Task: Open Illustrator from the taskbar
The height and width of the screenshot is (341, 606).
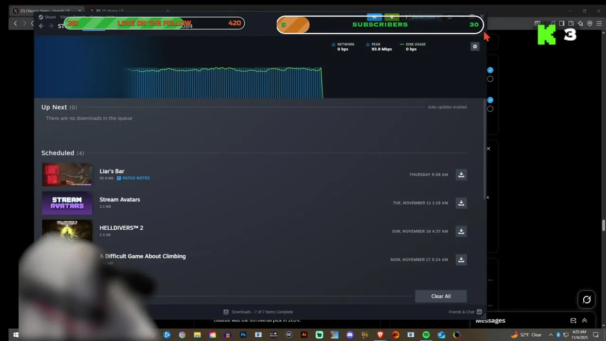Action: (x=304, y=335)
